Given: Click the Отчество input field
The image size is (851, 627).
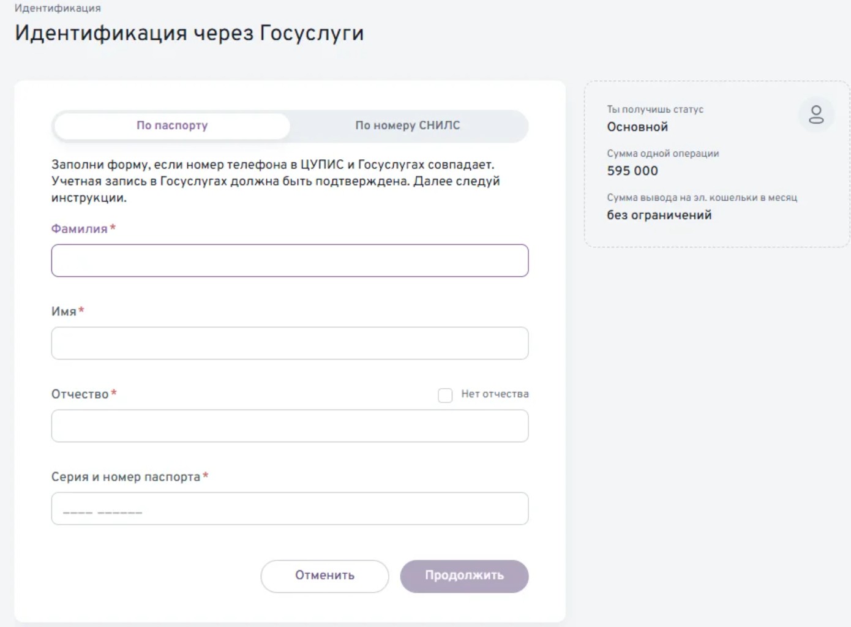Looking at the screenshot, I should [x=290, y=426].
